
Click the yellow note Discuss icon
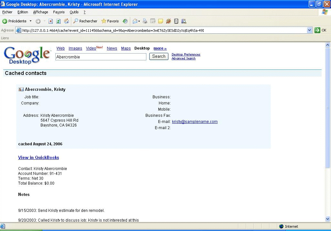coord(161,21)
